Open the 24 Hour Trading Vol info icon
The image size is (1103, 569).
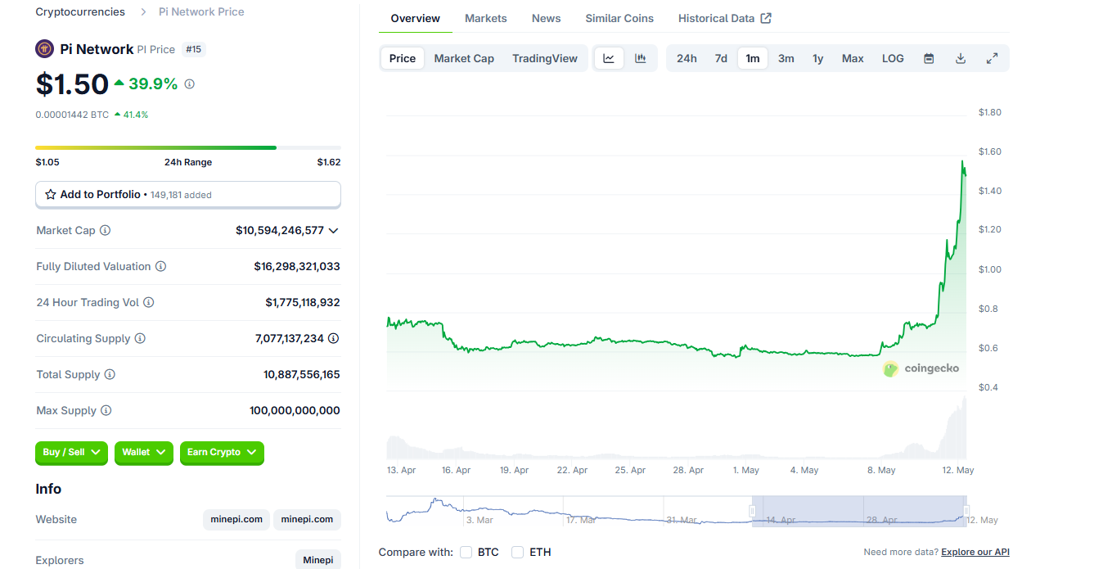tap(149, 303)
